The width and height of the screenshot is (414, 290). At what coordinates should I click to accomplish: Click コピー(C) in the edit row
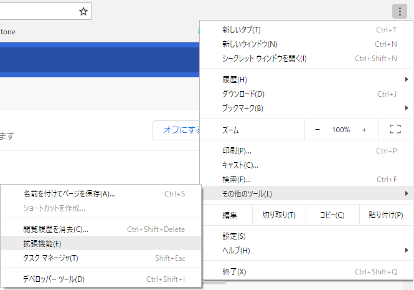(x=332, y=215)
